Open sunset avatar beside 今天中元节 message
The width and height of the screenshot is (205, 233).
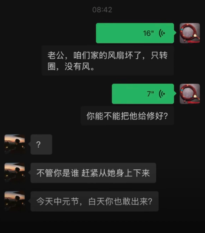tap(15, 201)
